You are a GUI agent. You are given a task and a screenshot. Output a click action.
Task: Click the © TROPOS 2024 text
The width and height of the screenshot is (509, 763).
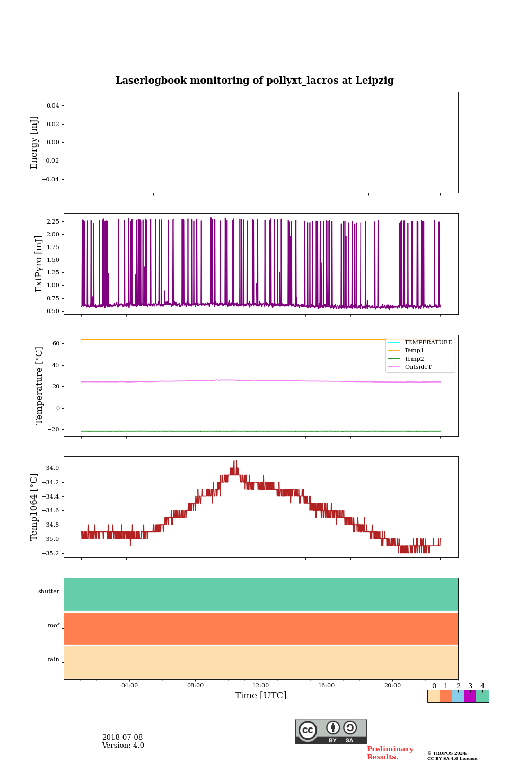click(447, 753)
